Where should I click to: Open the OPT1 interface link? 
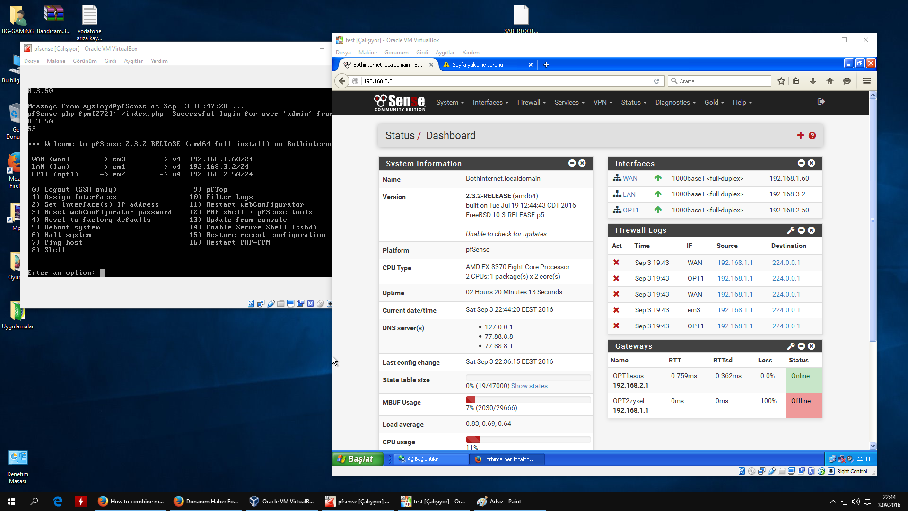pyautogui.click(x=631, y=210)
